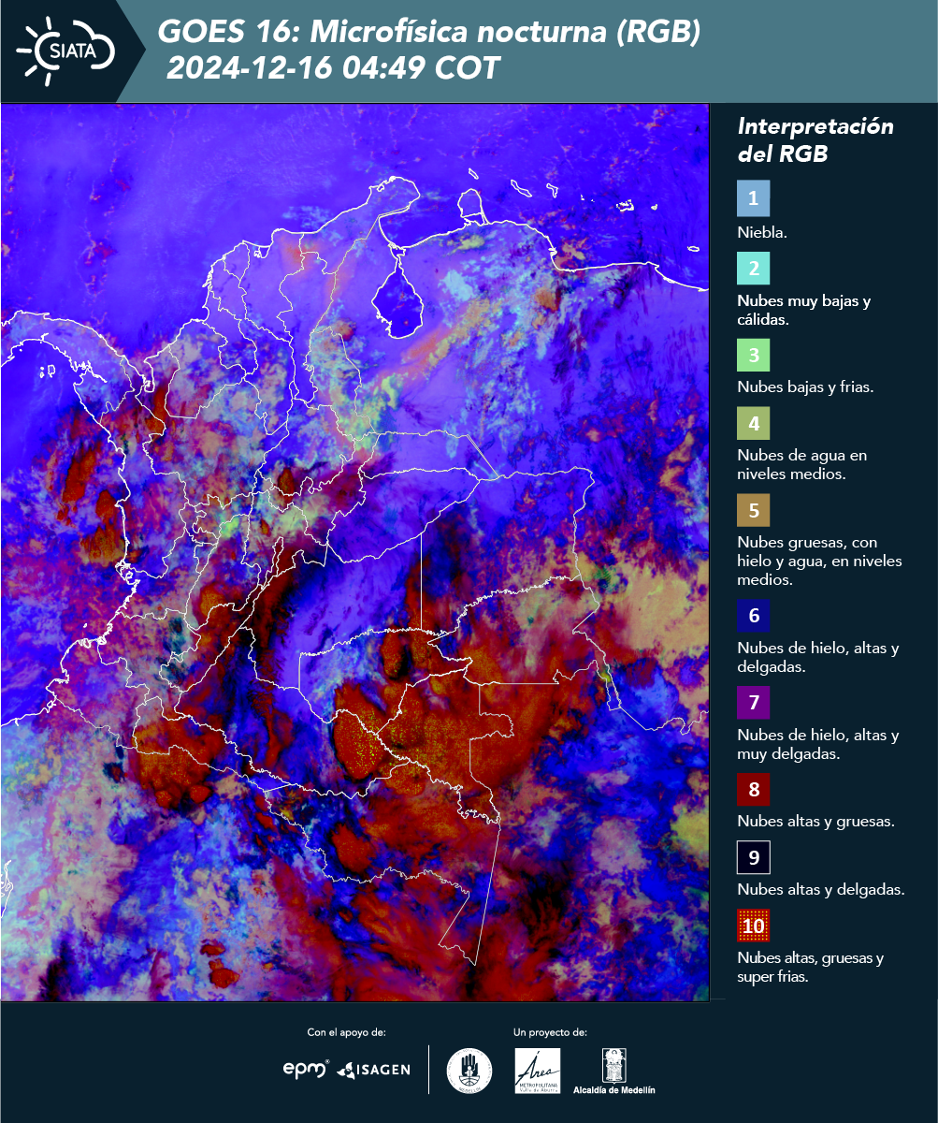
Task: Select legend swatch 1 for Niebla
Action: [x=753, y=198]
